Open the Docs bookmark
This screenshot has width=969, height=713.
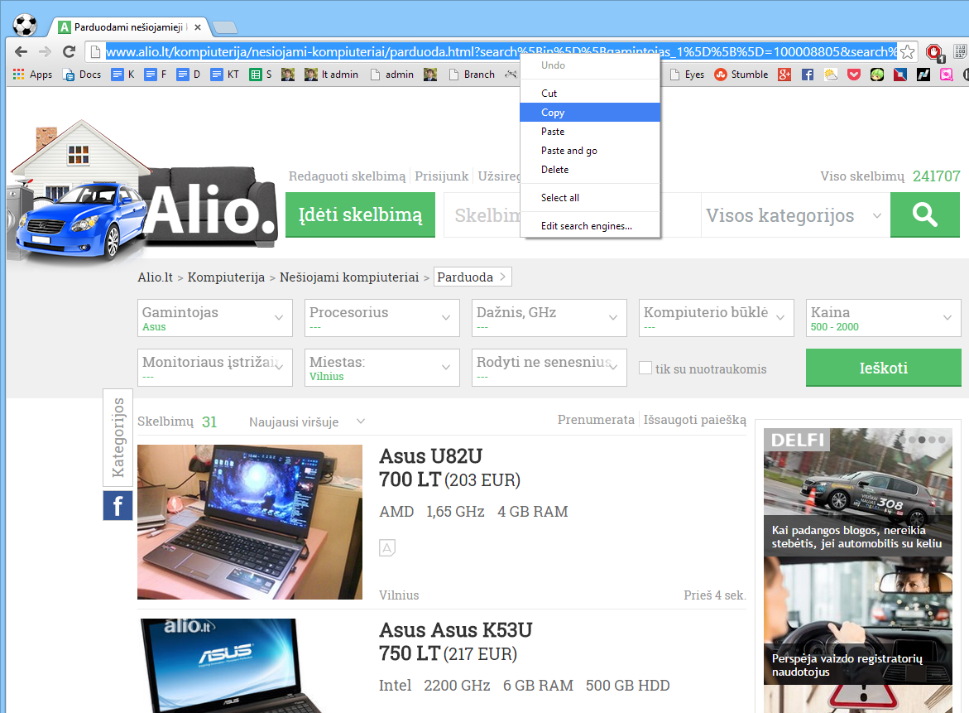[82, 75]
